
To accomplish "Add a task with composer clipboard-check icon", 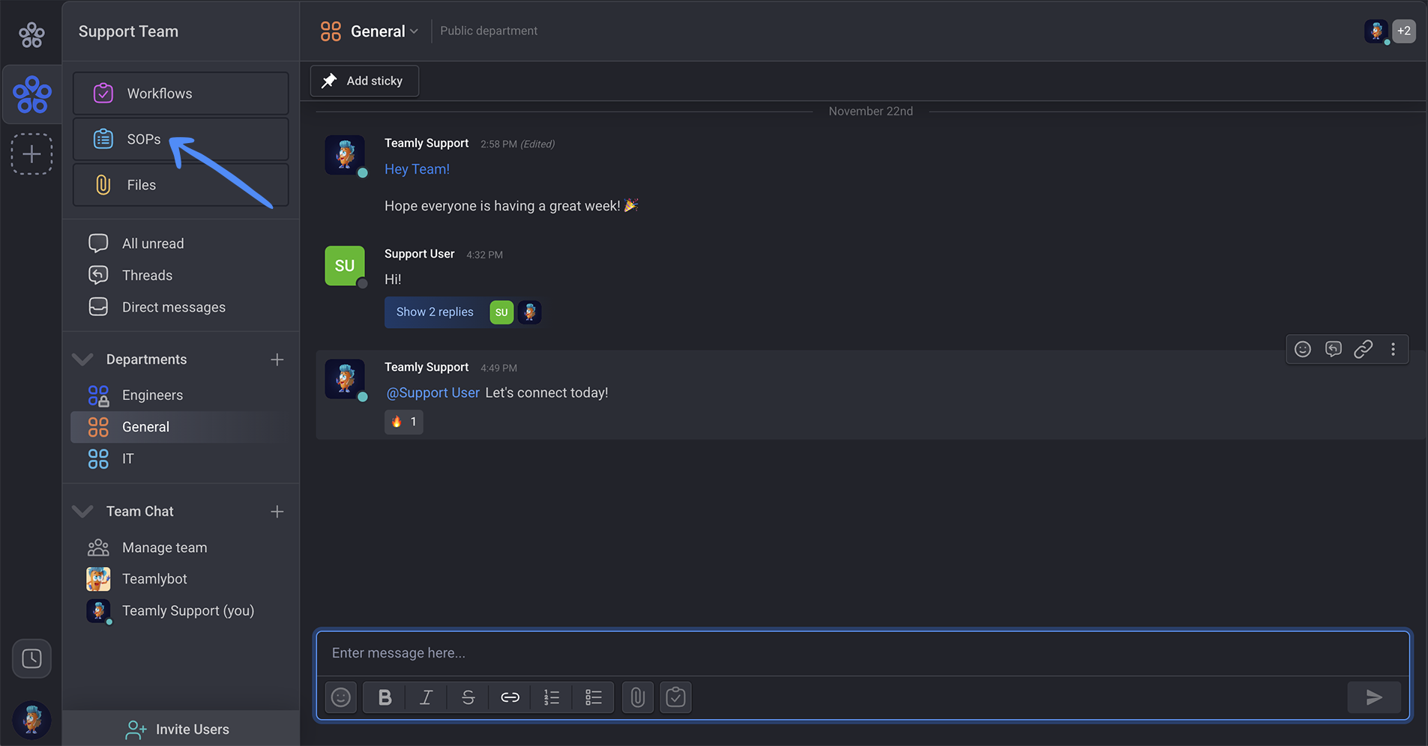I will [x=675, y=697].
